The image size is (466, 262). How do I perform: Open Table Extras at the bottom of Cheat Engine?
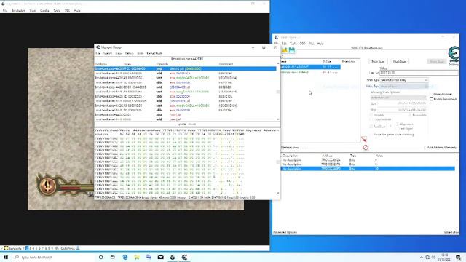click(x=451, y=232)
